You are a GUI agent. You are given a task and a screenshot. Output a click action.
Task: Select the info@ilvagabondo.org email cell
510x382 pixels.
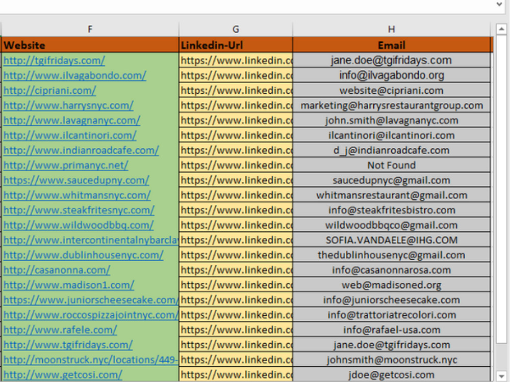tap(392, 75)
